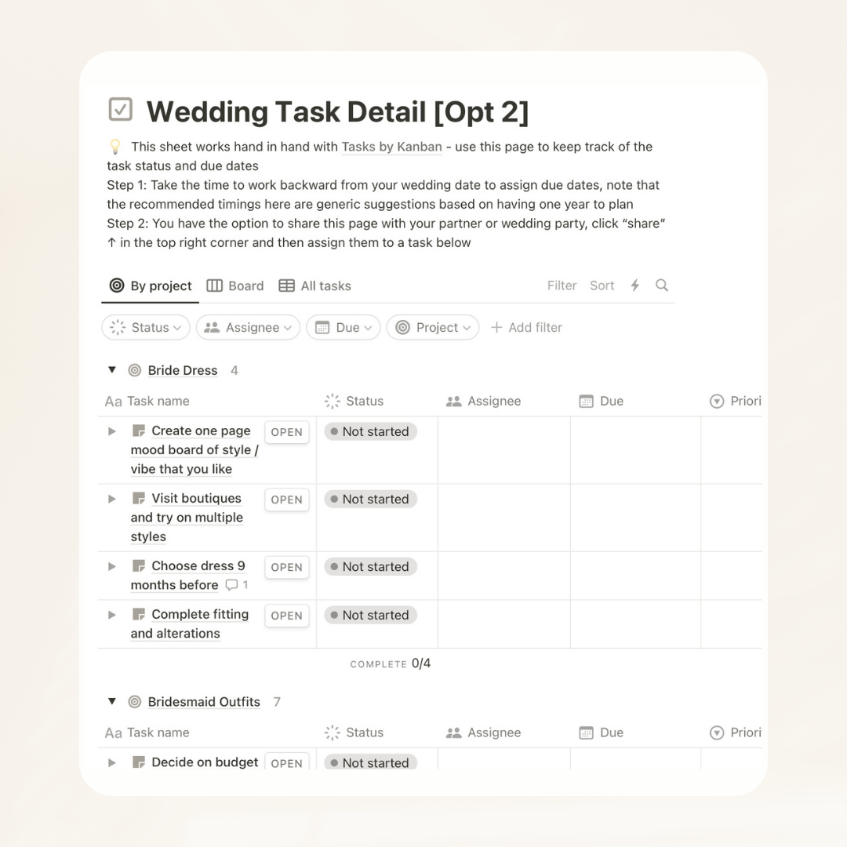Open comment bubble on Choose dress task
The image size is (847, 847).
(232, 585)
